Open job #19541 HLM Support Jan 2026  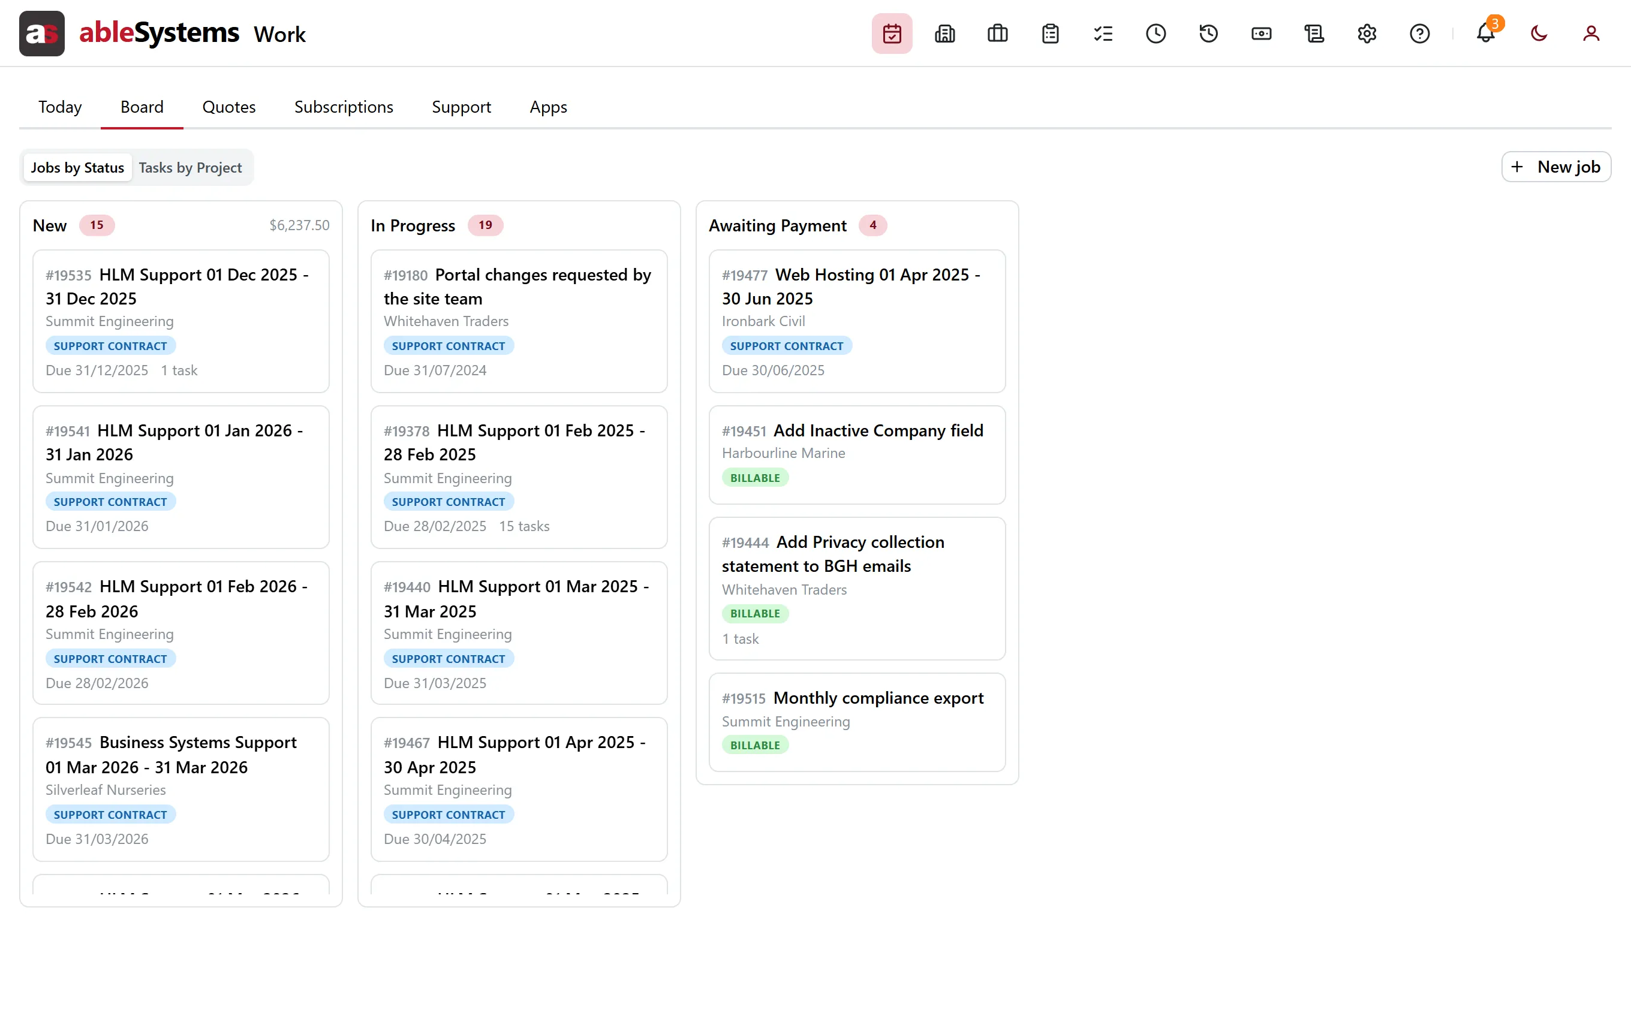(180, 477)
